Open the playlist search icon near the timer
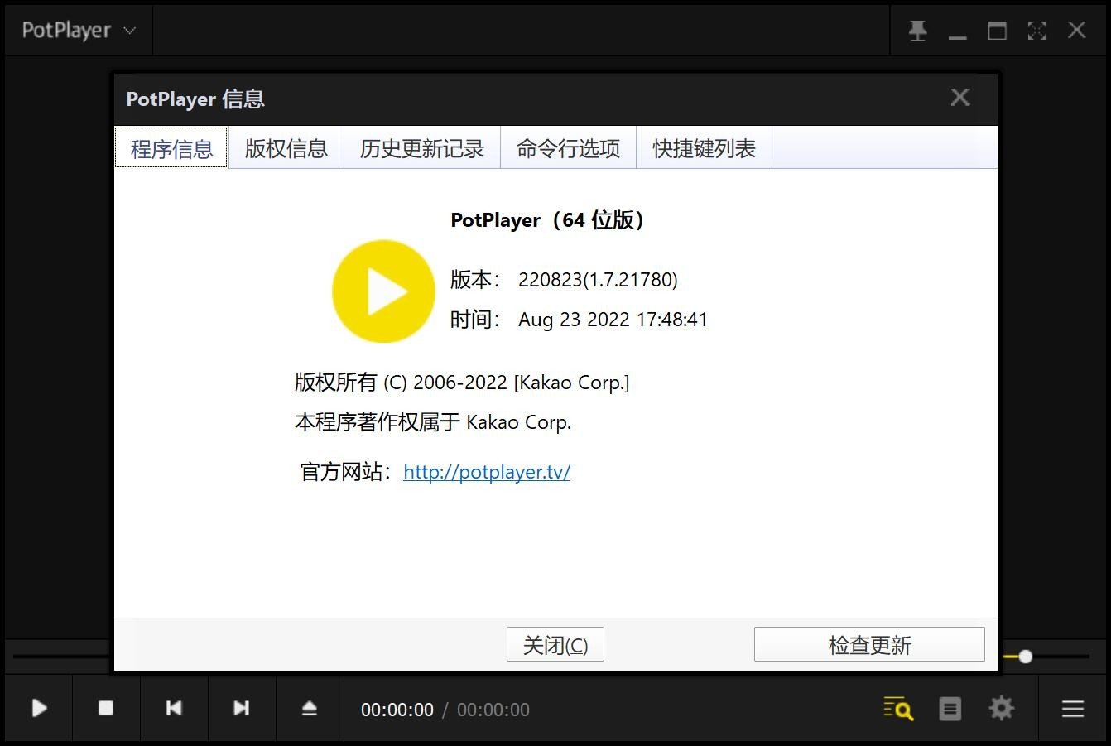The image size is (1111, 746). 897,708
